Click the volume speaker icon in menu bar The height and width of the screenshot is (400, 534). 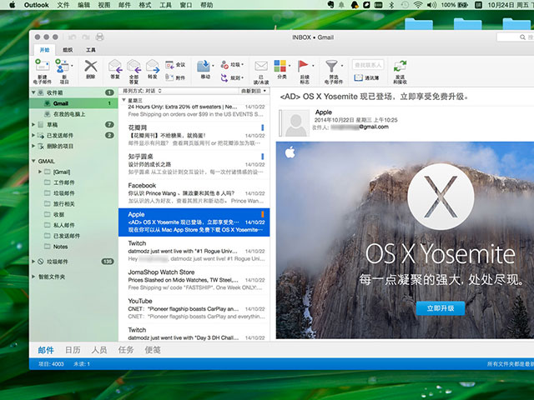[x=431, y=5]
